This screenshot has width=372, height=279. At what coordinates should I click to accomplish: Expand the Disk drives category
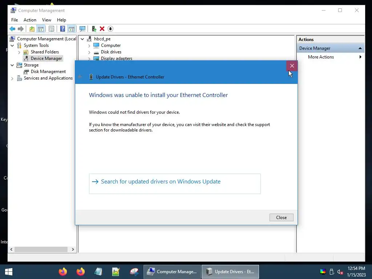click(x=89, y=52)
